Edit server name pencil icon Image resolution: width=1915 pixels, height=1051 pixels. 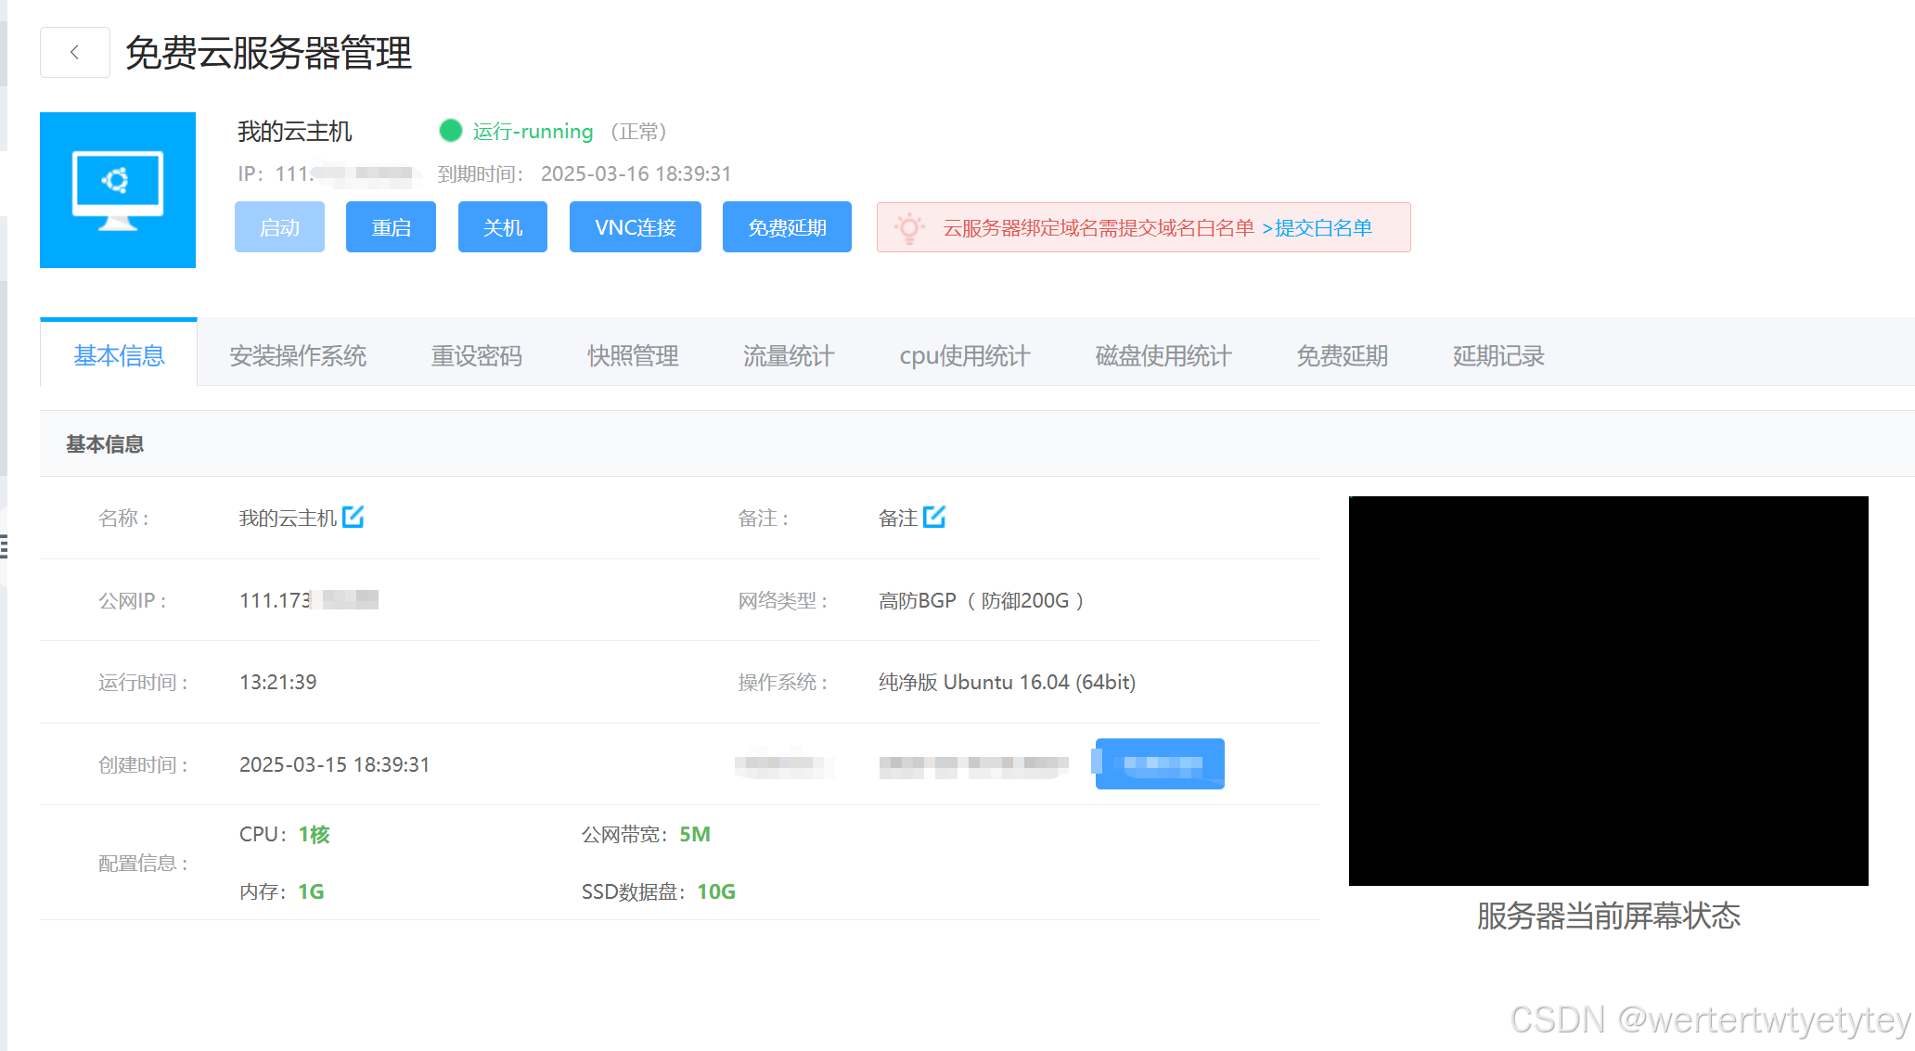tap(353, 517)
